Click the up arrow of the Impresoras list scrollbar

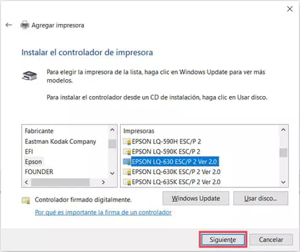283,130
